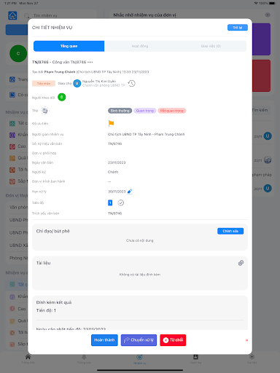Click the assignee avatar U for Nguyễn Thị Kim Uyên
Viewport: 280px width, 373px height.
click(77, 83)
